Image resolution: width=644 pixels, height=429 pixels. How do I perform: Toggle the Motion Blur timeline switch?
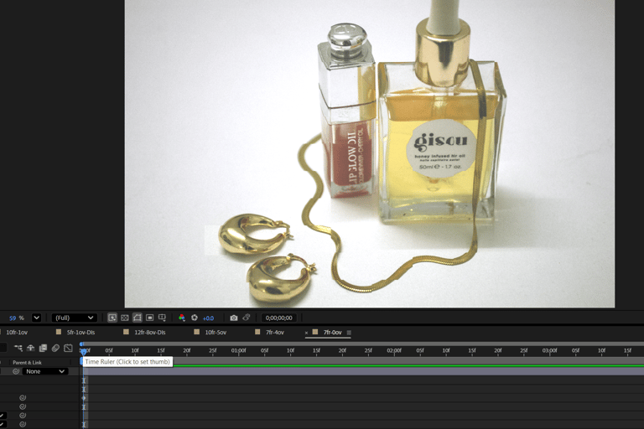tap(55, 348)
